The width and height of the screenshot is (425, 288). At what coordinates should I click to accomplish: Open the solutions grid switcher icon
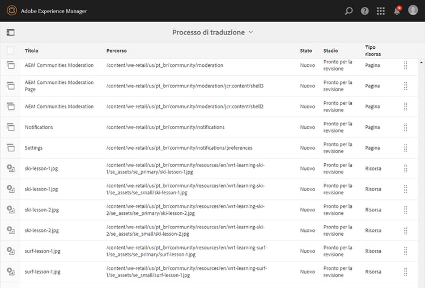pyautogui.click(x=381, y=11)
